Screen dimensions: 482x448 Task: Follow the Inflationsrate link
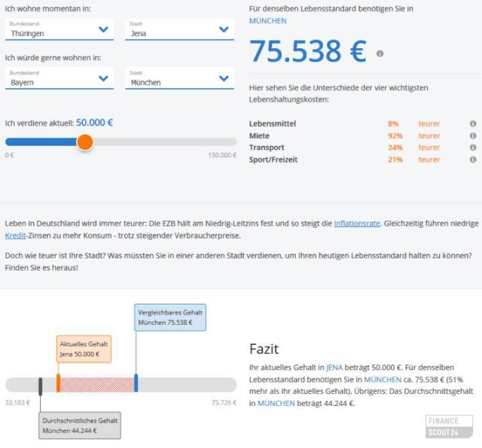tap(357, 223)
